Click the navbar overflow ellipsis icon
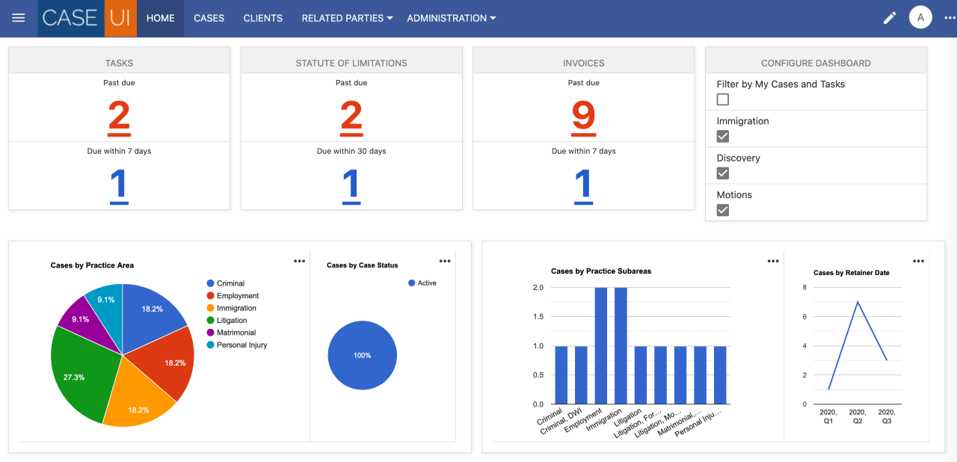The height and width of the screenshot is (462, 957). point(949,17)
